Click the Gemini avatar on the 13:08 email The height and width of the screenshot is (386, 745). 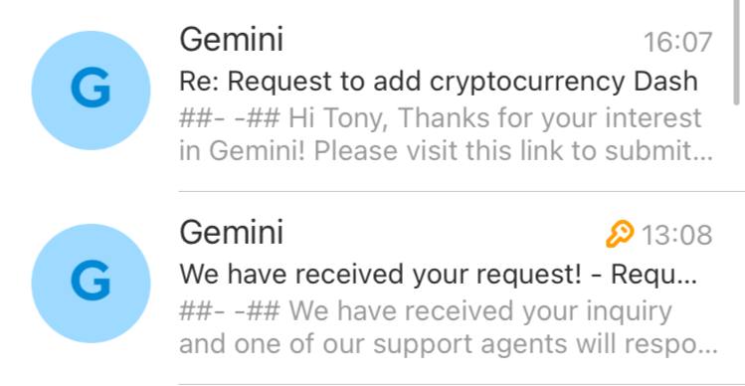click(91, 283)
